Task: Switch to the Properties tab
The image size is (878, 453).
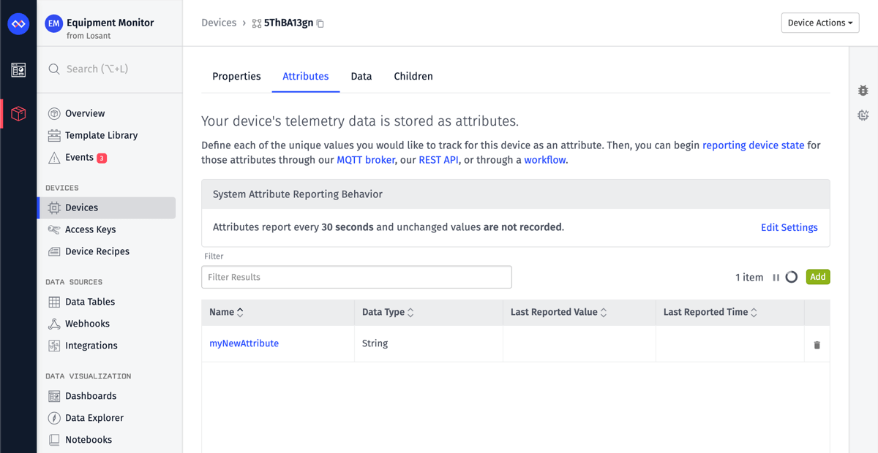Action: click(x=236, y=76)
